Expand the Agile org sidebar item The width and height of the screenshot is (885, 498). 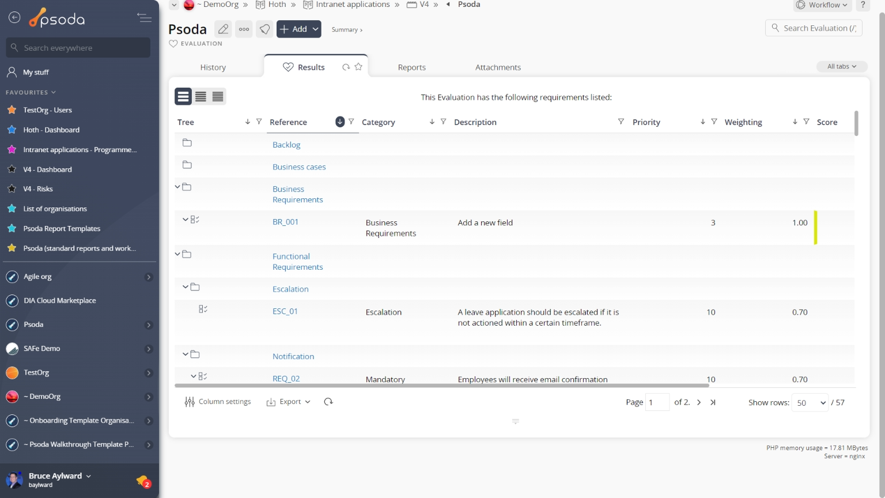(x=149, y=277)
